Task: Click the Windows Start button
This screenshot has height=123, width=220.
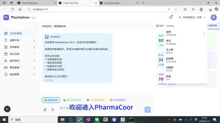Action: 4,119
